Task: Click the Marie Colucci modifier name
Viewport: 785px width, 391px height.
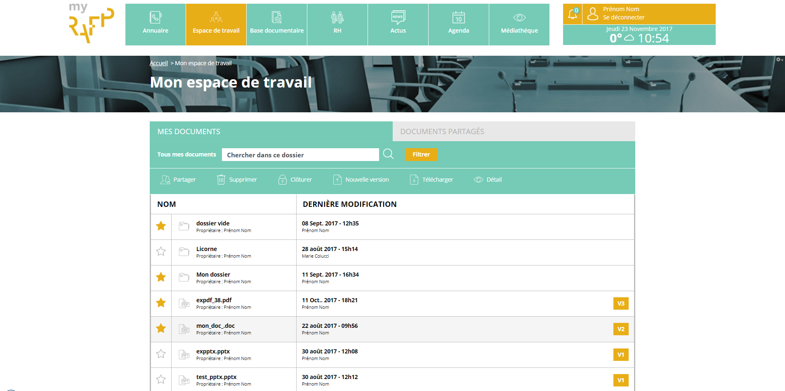Action: [x=316, y=256]
